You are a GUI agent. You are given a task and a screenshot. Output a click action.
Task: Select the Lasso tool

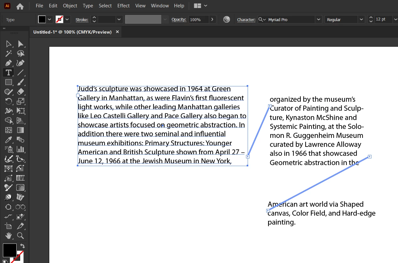point(20,53)
